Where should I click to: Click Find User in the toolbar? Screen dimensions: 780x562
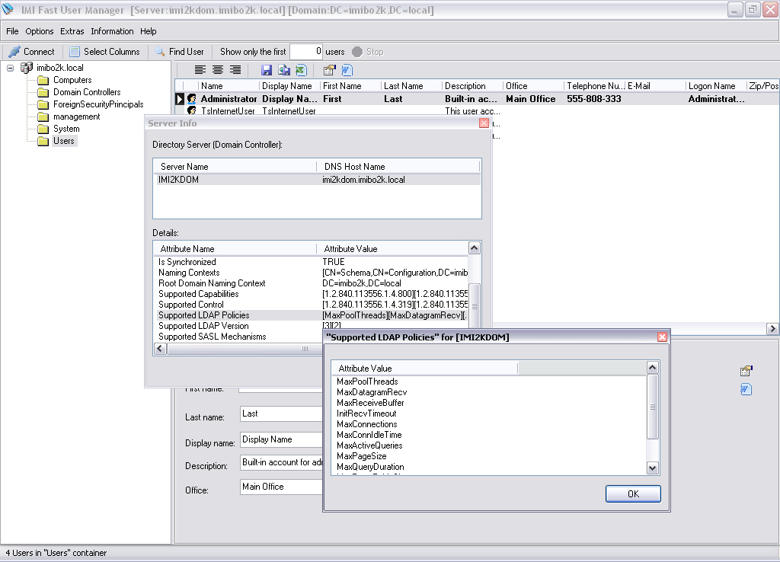point(179,52)
